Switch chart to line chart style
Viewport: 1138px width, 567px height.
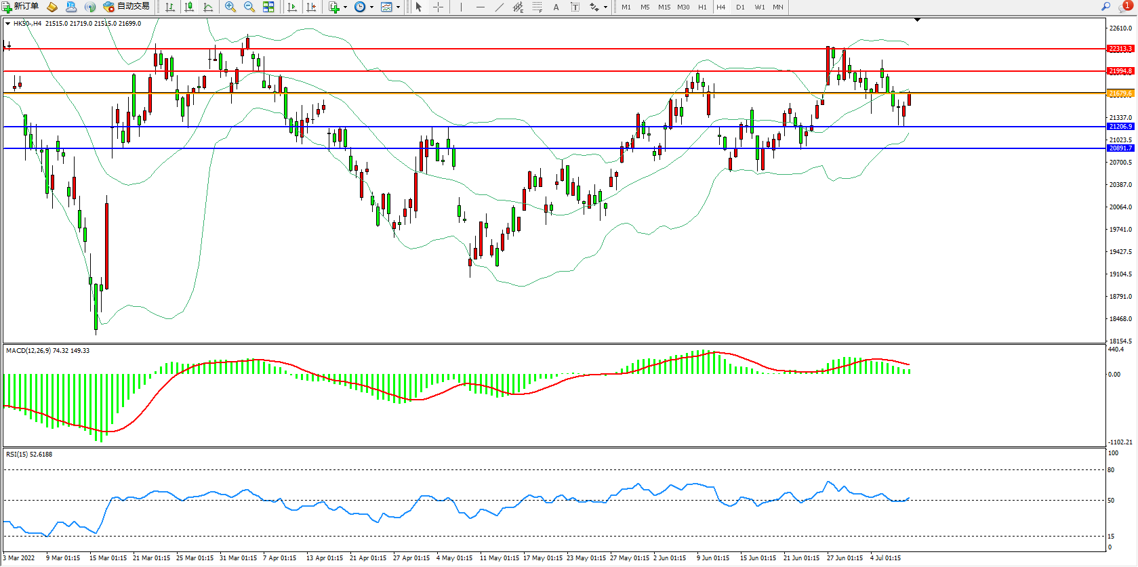pyautogui.click(x=208, y=7)
